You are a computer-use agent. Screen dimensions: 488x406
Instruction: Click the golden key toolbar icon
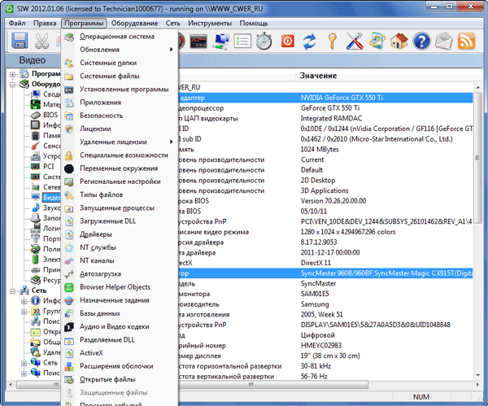(332, 40)
